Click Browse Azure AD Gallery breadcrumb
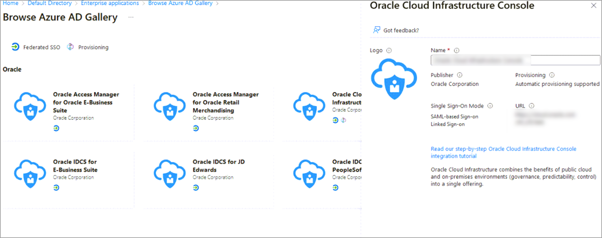This screenshot has height=238, width=602. (180, 3)
